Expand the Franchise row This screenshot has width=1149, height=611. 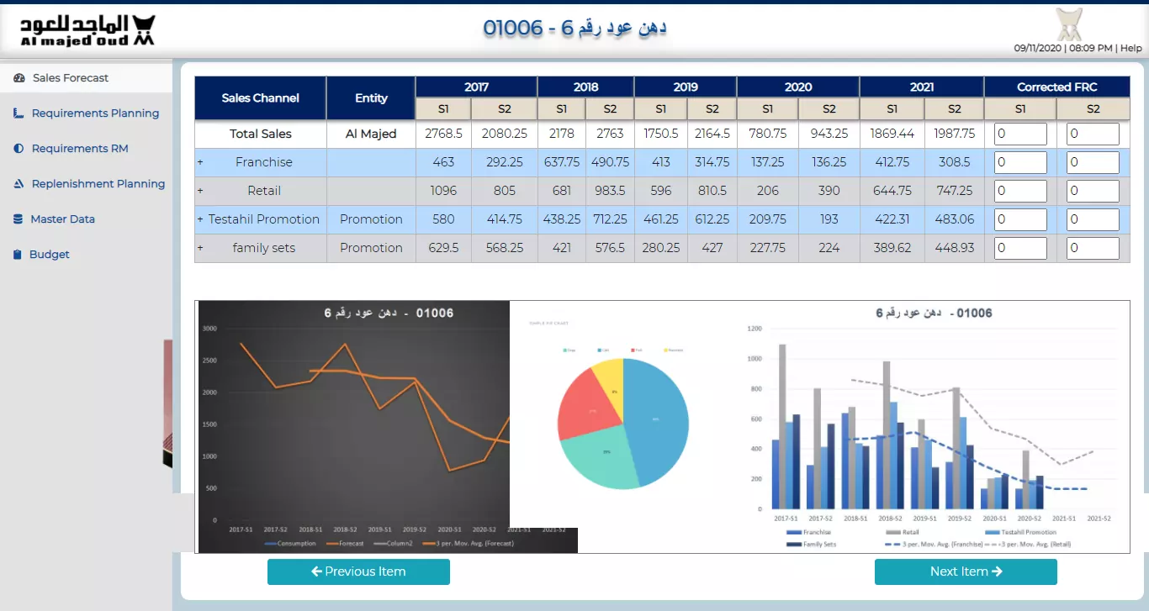(x=200, y=162)
